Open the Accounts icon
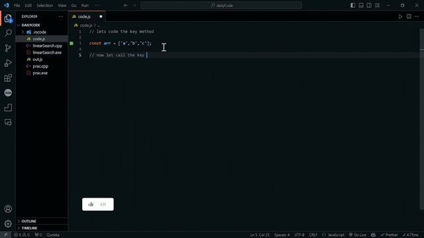This screenshot has width=424, height=238. (x=8, y=209)
